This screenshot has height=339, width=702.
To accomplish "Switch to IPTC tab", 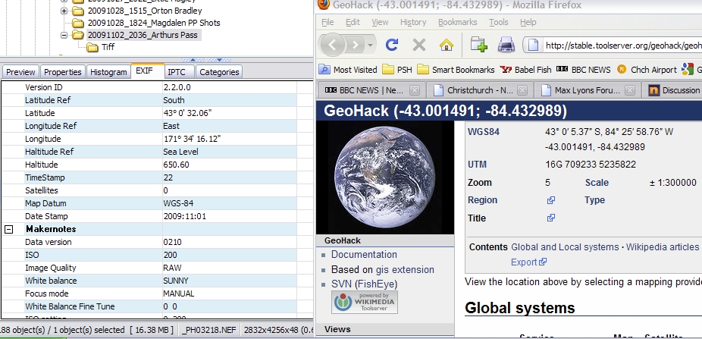I will (180, 71).
